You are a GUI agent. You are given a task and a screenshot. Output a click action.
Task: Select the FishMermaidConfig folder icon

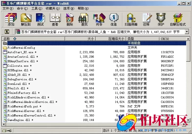[5, 48]
